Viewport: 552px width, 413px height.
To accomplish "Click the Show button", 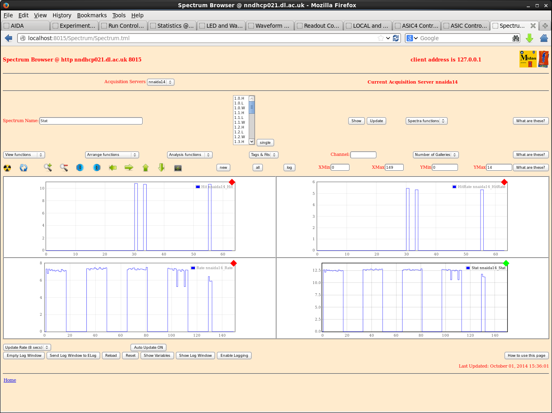I will 356,121.
